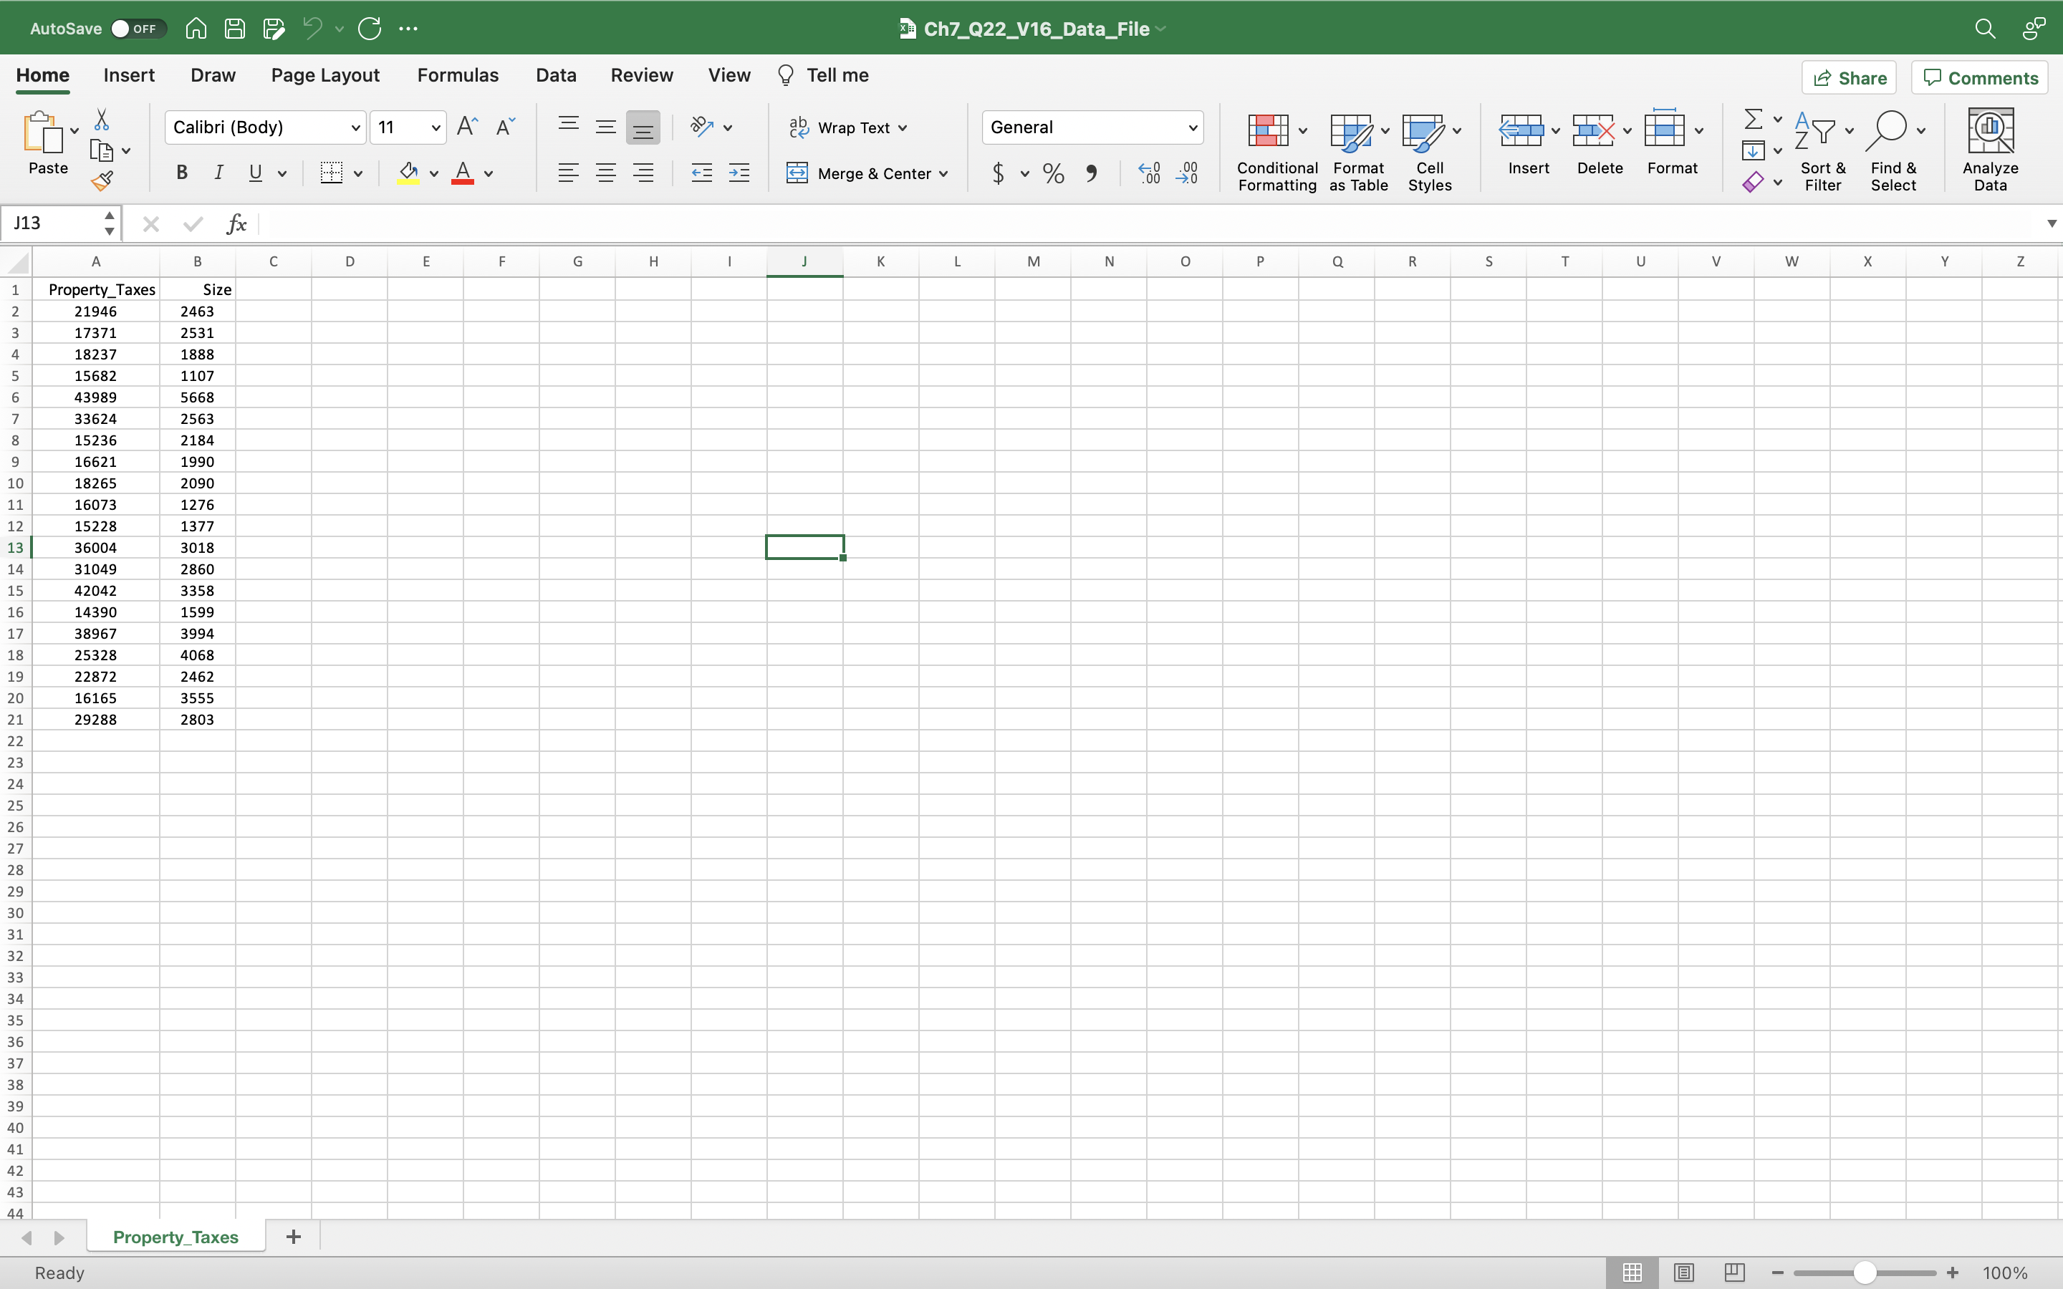The height and width of the screenshot is (1289, 2063).
Task: Switch to the Formulas ribbon tab
Action: [x=458, y=75]
